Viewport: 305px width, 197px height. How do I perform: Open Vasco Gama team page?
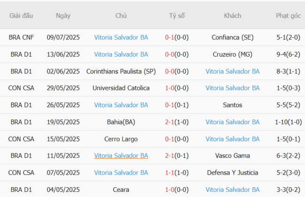coord(232,156)
